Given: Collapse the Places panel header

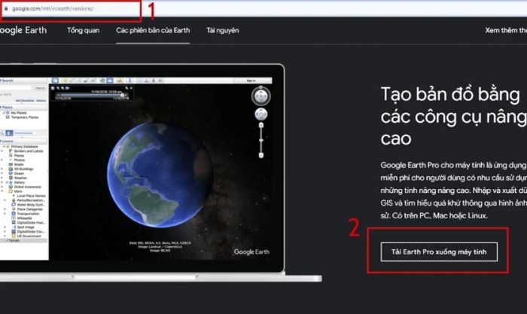Looking at the screenshot, I should point(23,107).
